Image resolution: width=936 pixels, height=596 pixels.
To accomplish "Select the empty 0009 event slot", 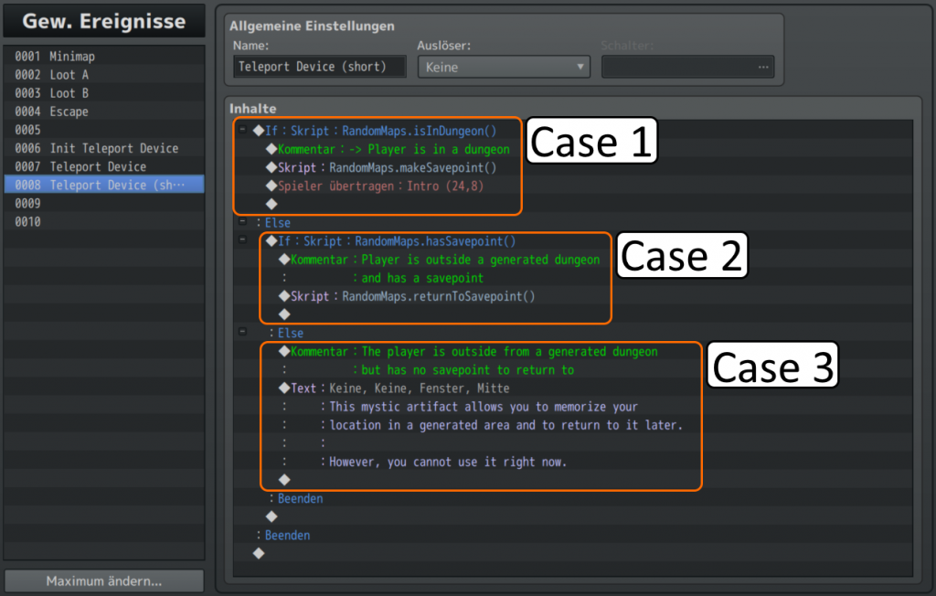I will click(104, 204).
